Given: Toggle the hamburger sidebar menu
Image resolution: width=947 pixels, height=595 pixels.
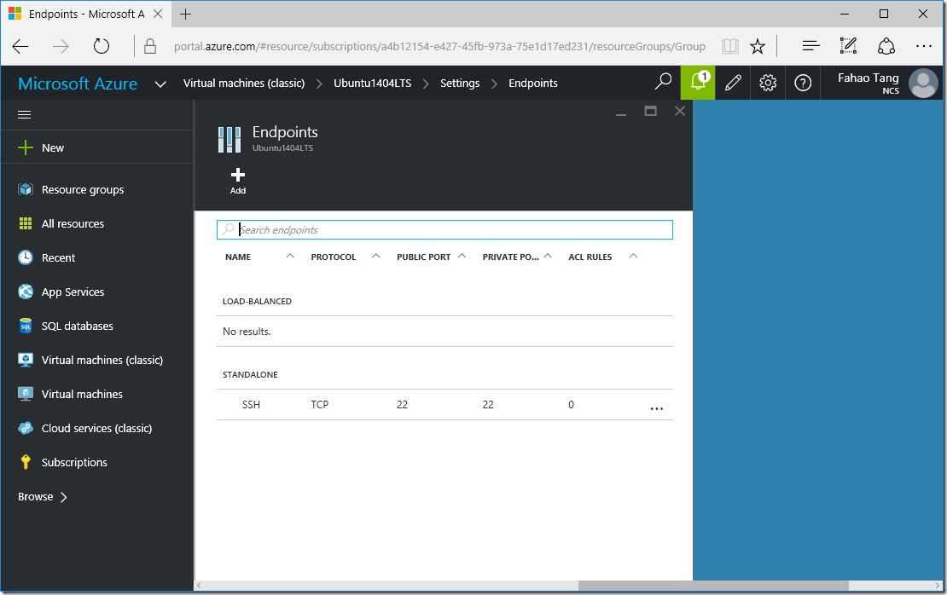Looking at the screenshot, I should click(24, 115).
